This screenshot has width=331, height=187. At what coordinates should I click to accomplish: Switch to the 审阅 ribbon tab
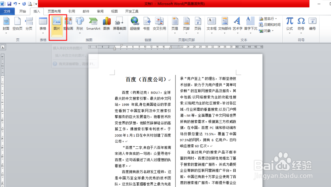point(100,11)
